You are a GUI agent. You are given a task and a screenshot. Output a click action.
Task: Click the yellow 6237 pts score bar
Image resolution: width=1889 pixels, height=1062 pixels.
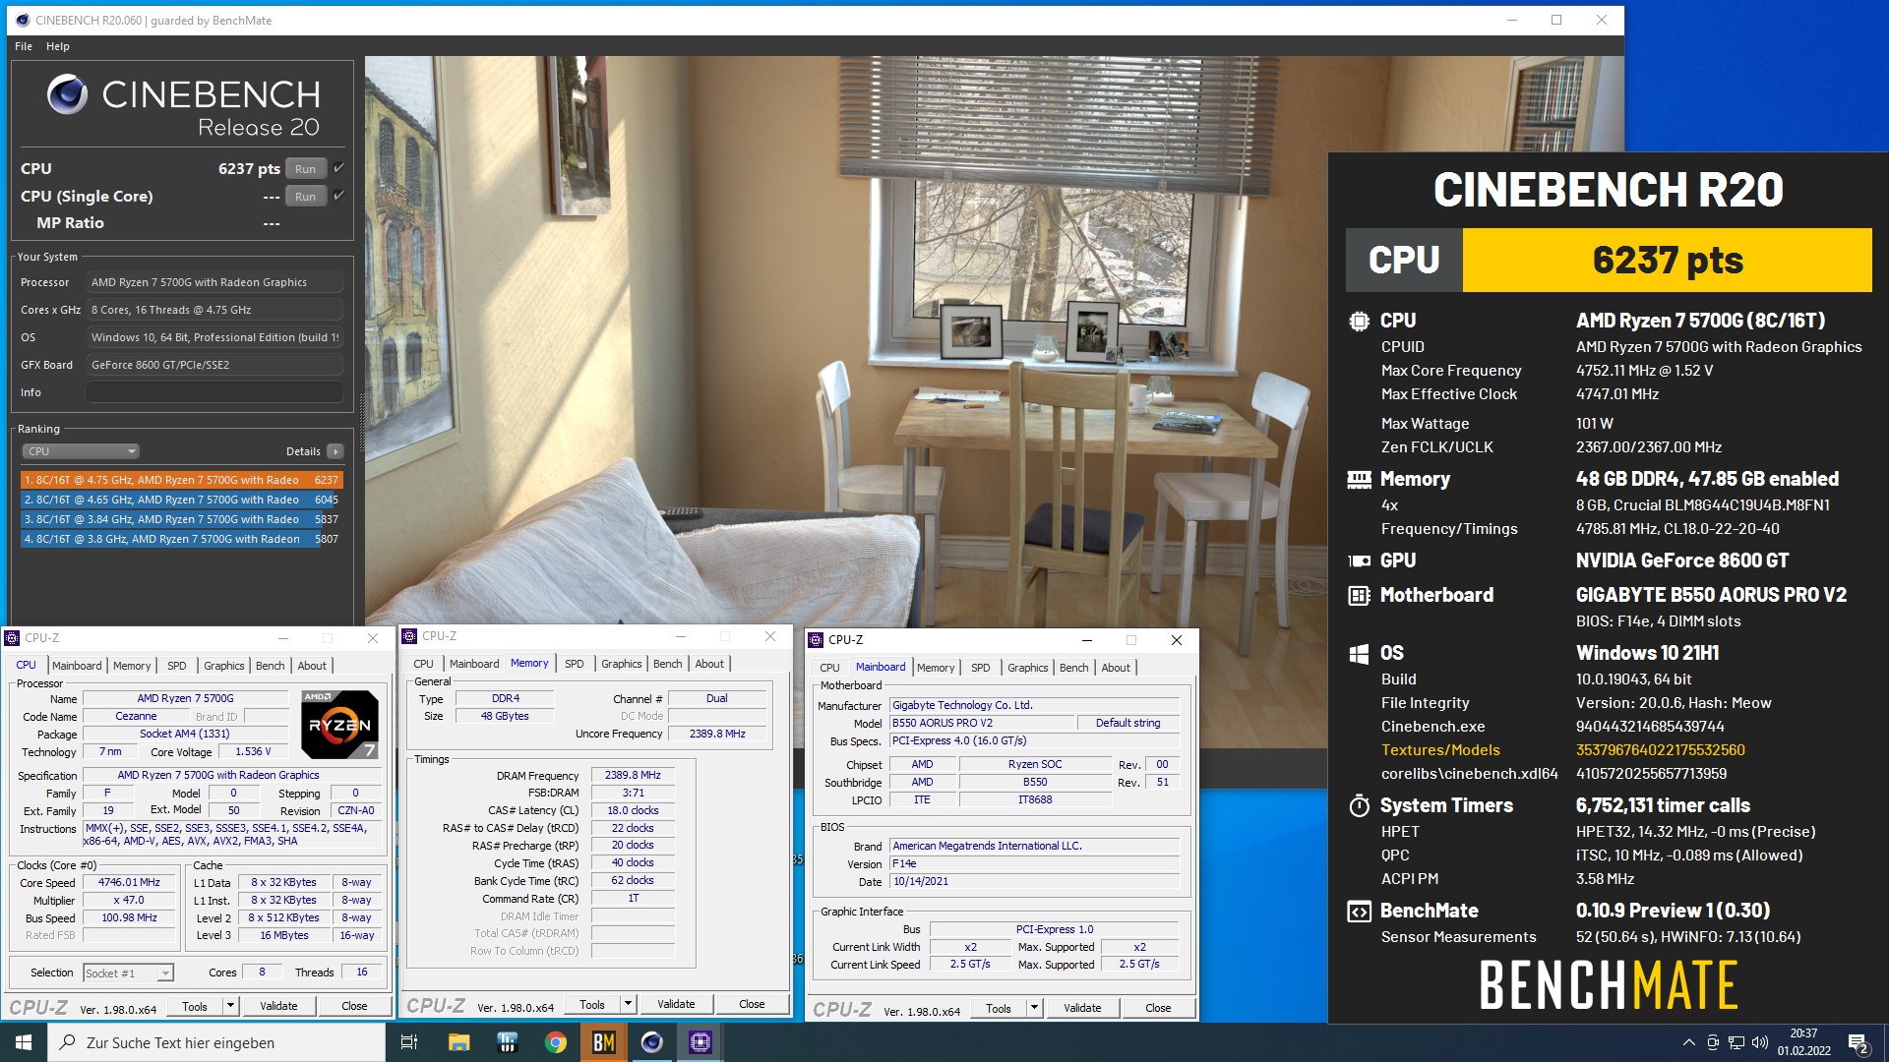tap(1667, 261)
